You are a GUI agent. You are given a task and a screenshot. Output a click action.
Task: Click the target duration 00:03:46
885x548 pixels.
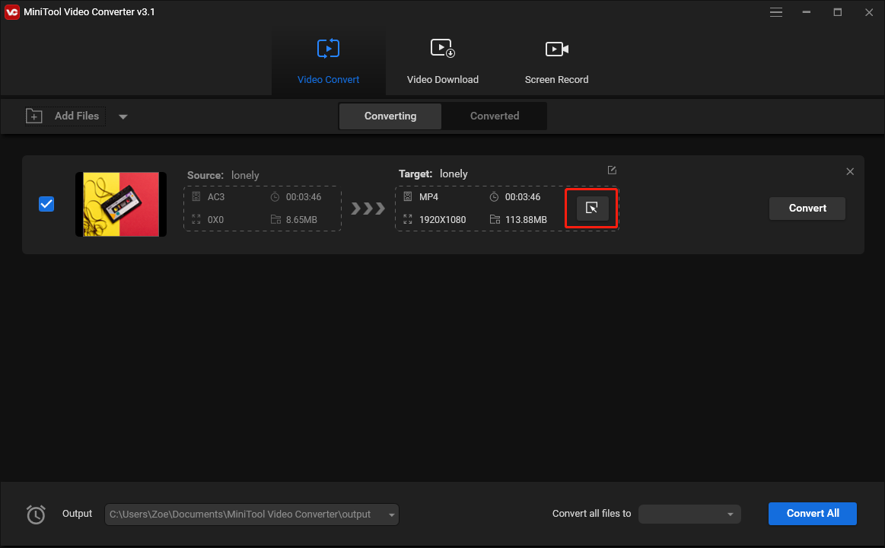(x=523, y=197)
